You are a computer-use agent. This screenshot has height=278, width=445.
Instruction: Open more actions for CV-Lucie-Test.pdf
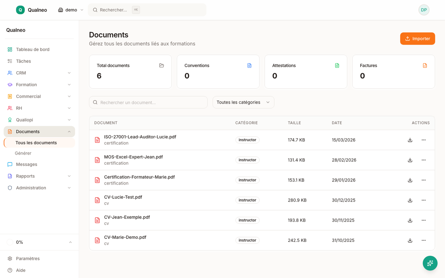pyautogui.click(x=423, y=200)
